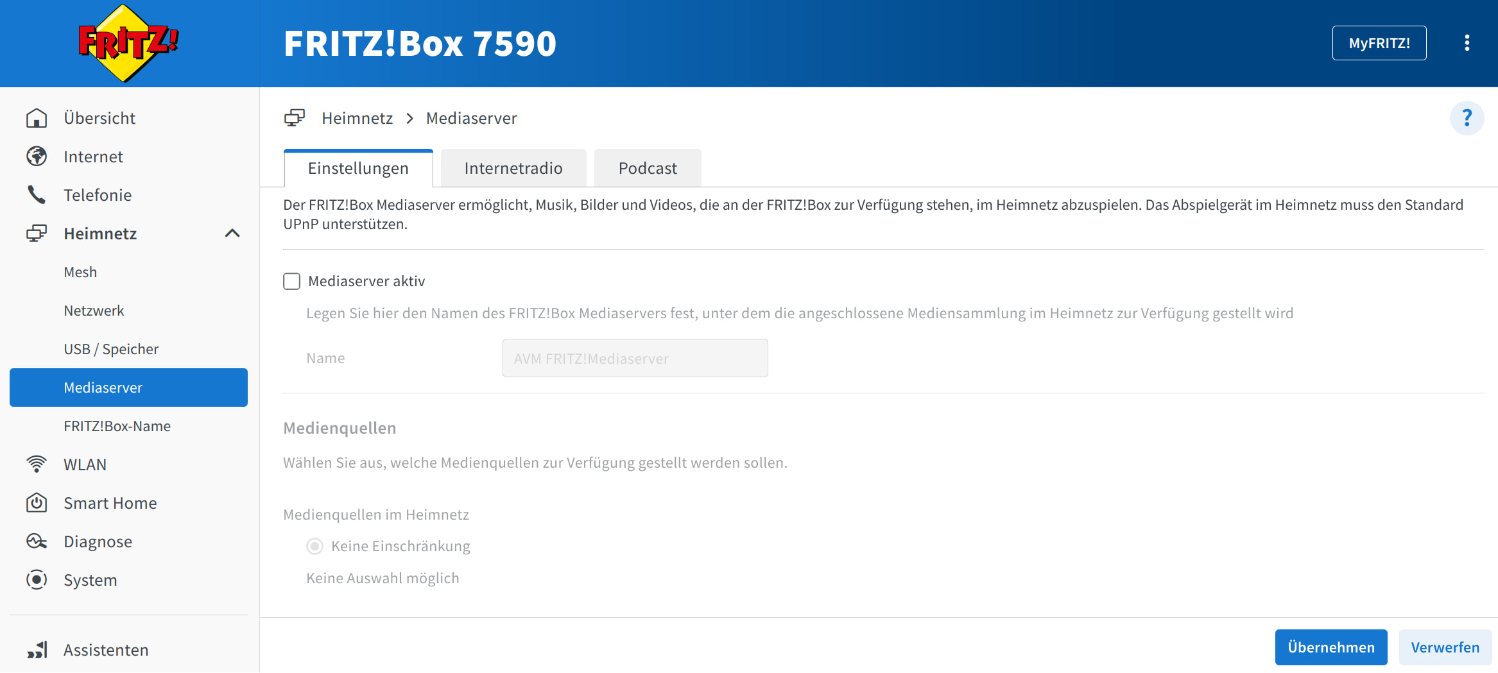This screenshot has height=673, width=1498.
Task: Open the help question mark icon
Action: (x=1467, y=118)
